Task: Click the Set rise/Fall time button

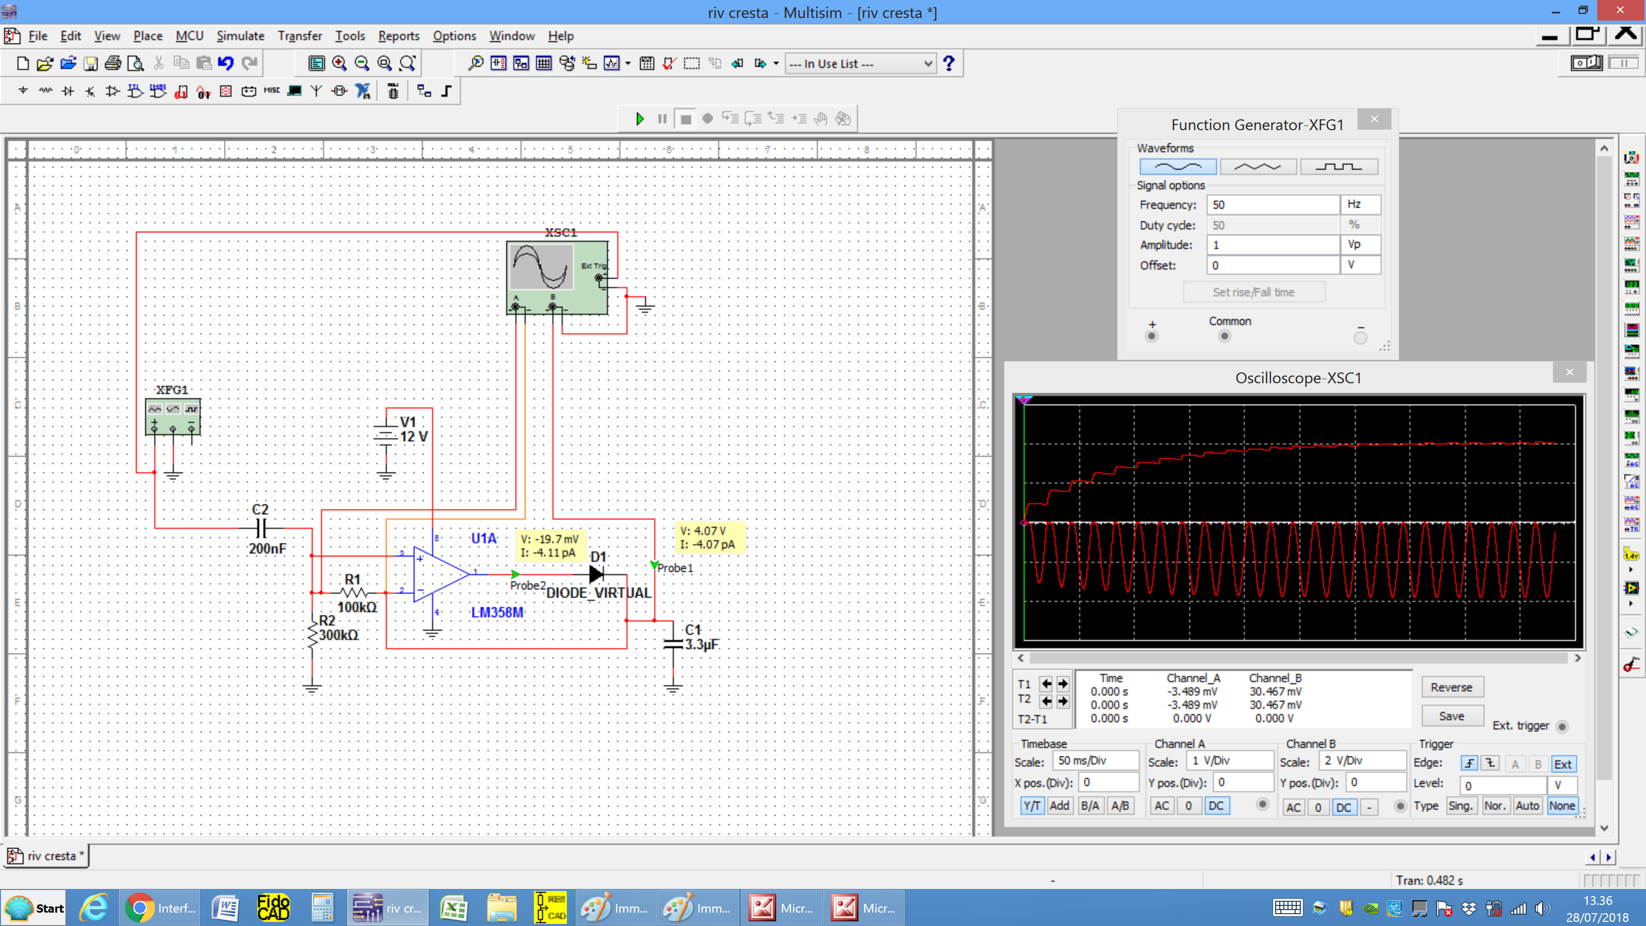Action: [x=1253, y=292]
